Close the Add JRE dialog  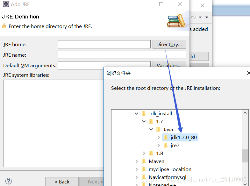click(180, 4)
